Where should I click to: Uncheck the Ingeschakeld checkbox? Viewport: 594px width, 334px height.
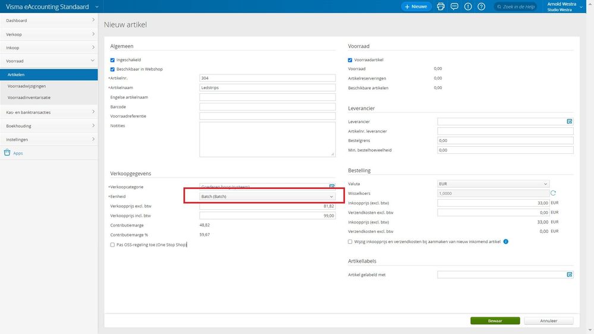point(113,60)
